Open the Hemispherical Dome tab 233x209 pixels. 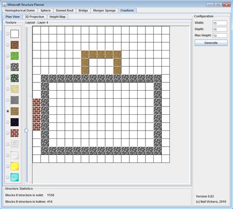pyautogui.click(x=20, y=10)
